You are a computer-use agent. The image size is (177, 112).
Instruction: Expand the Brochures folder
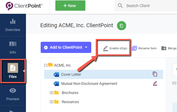tap(51, 93)
